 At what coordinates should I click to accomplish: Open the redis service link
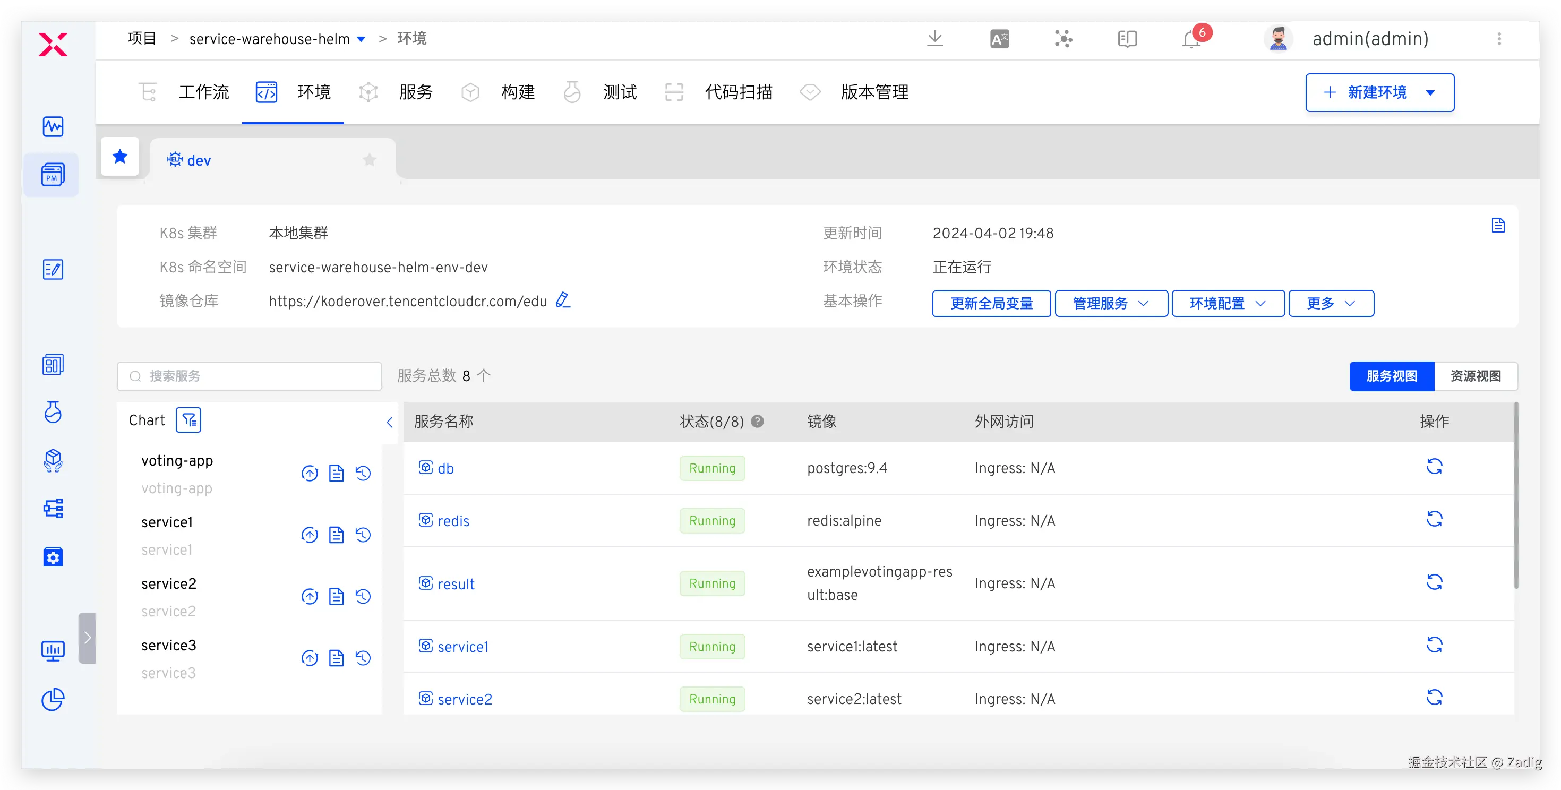pyautogui.click(x=453, y=521)
